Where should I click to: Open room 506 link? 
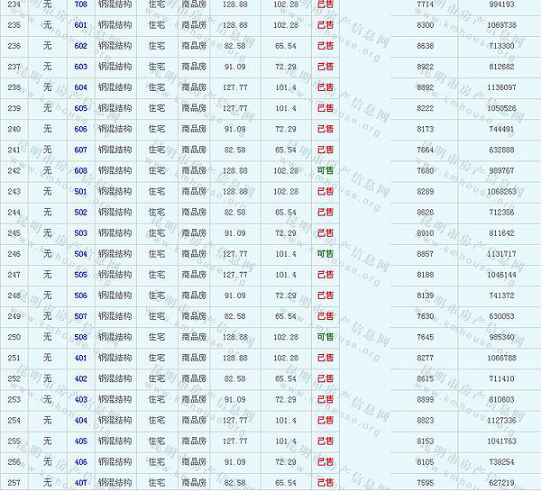tap(81, 296)
